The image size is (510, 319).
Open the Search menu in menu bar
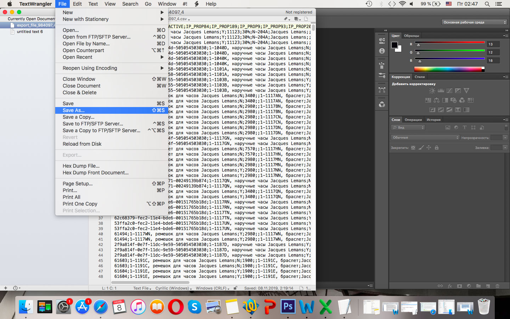click(x=130, y=4)
